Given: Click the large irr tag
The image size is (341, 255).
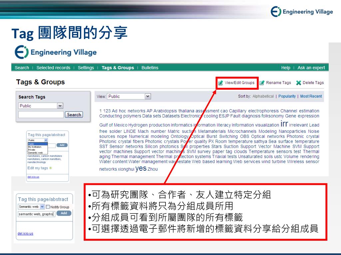Looking at the screenshot, I should tap(284, 124).
